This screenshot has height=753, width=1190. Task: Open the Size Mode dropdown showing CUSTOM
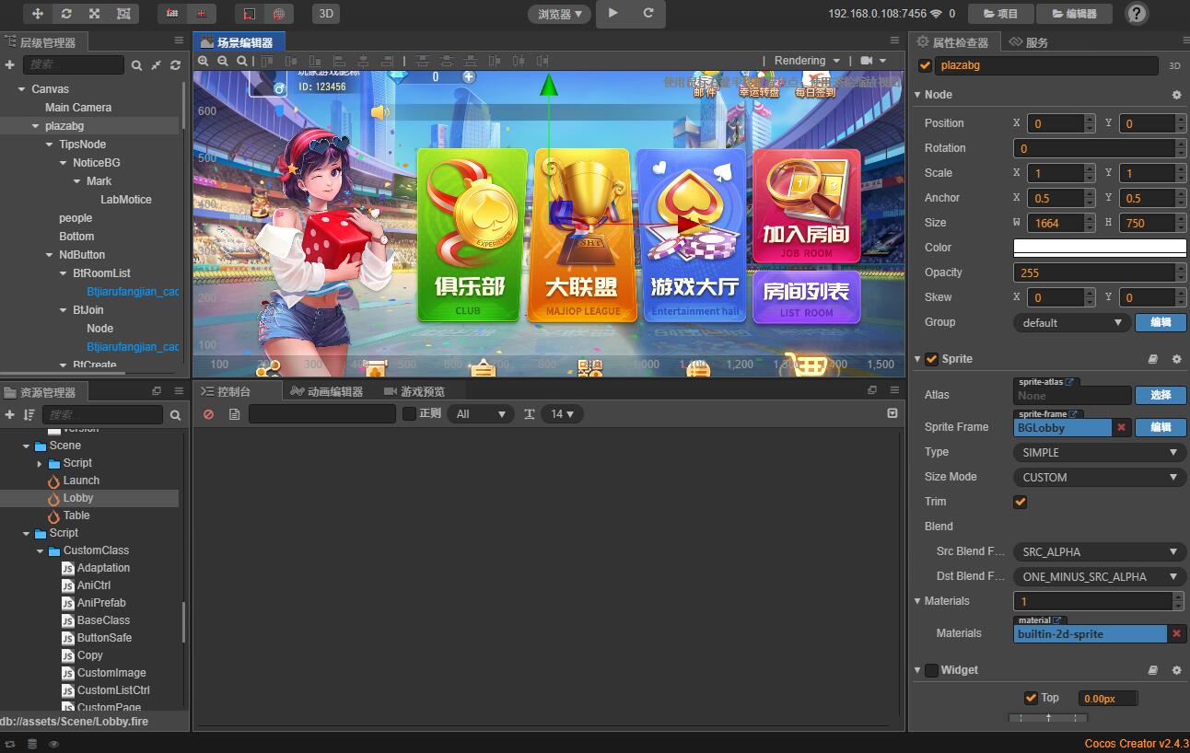[x=1098, y=477]
